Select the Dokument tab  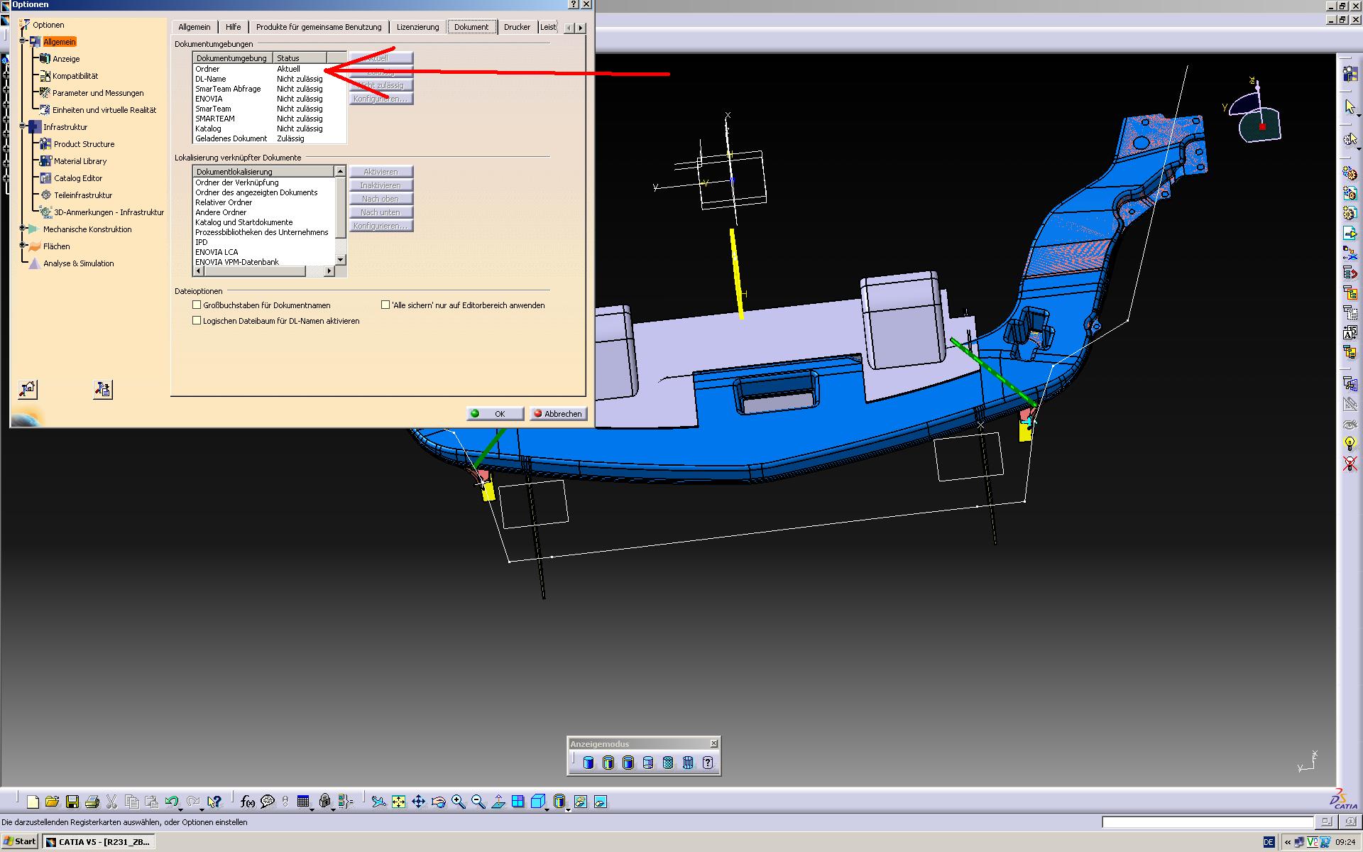click(471, 27)
